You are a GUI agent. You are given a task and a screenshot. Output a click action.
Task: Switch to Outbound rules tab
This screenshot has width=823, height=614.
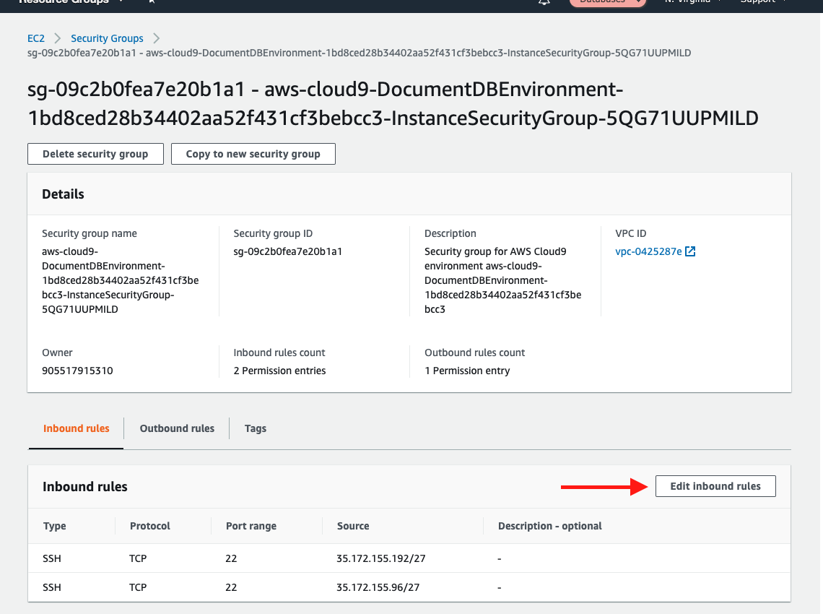coord(177,428)
